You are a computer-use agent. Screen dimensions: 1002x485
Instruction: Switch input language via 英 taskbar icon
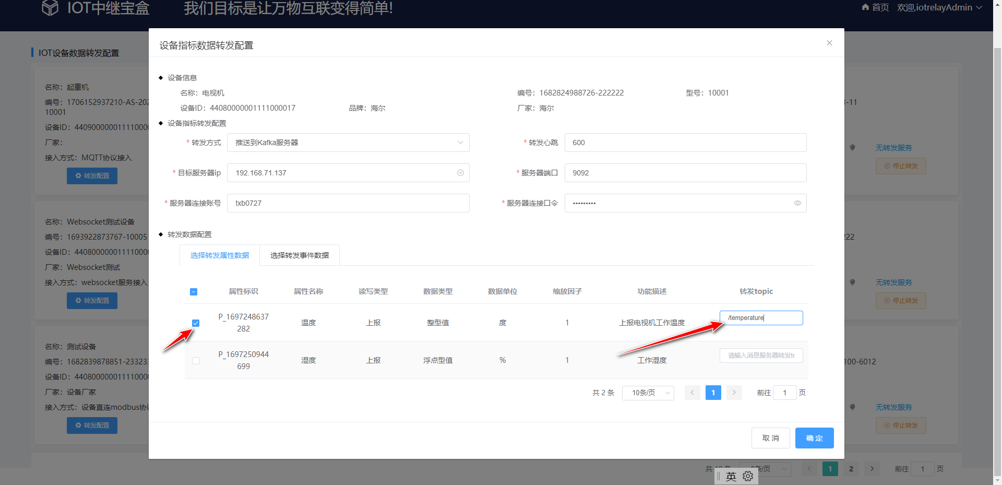point(731,476)
